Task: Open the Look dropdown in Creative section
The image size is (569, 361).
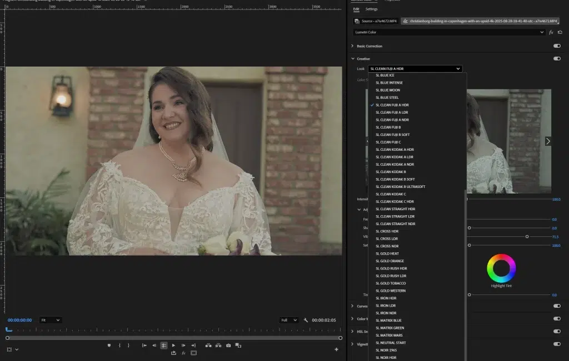Action: 414,68
